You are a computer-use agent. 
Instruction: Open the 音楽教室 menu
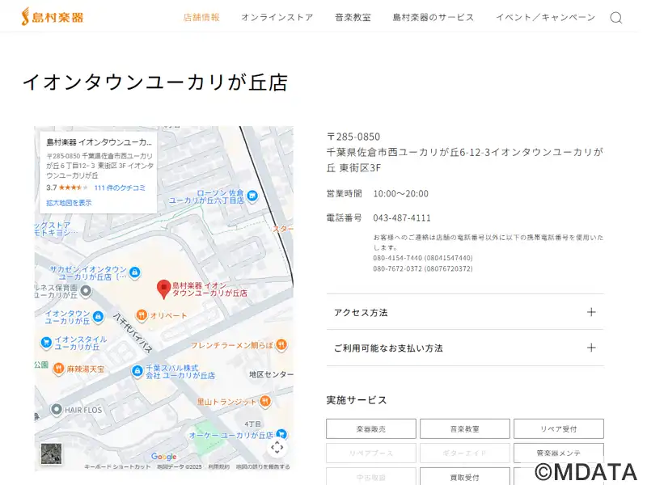[353, 17]
